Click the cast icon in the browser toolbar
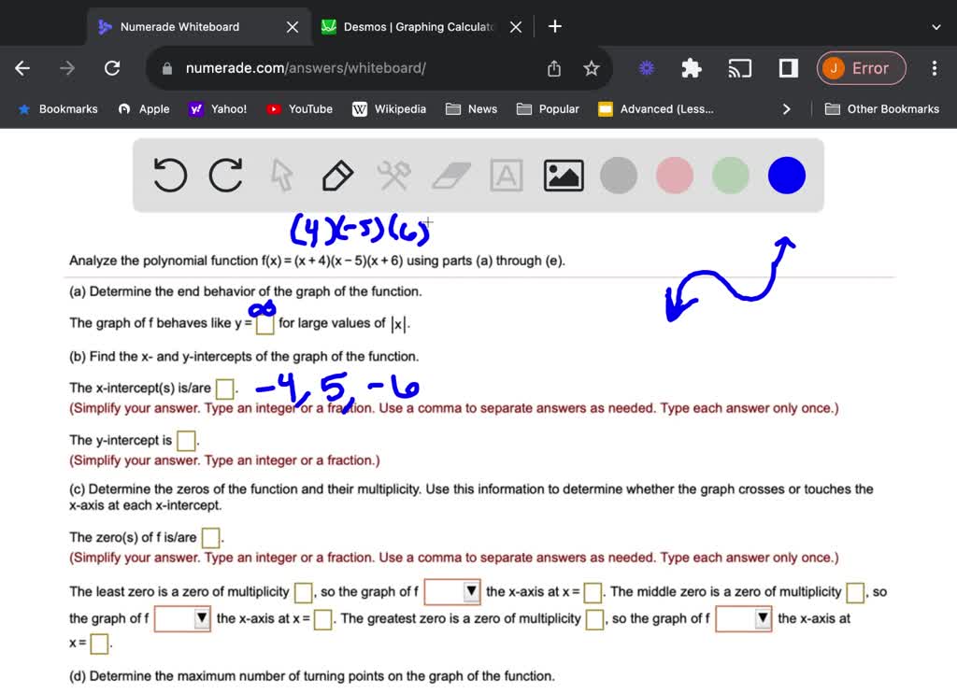This screenshot has width=957, height=693. point(739,68)
